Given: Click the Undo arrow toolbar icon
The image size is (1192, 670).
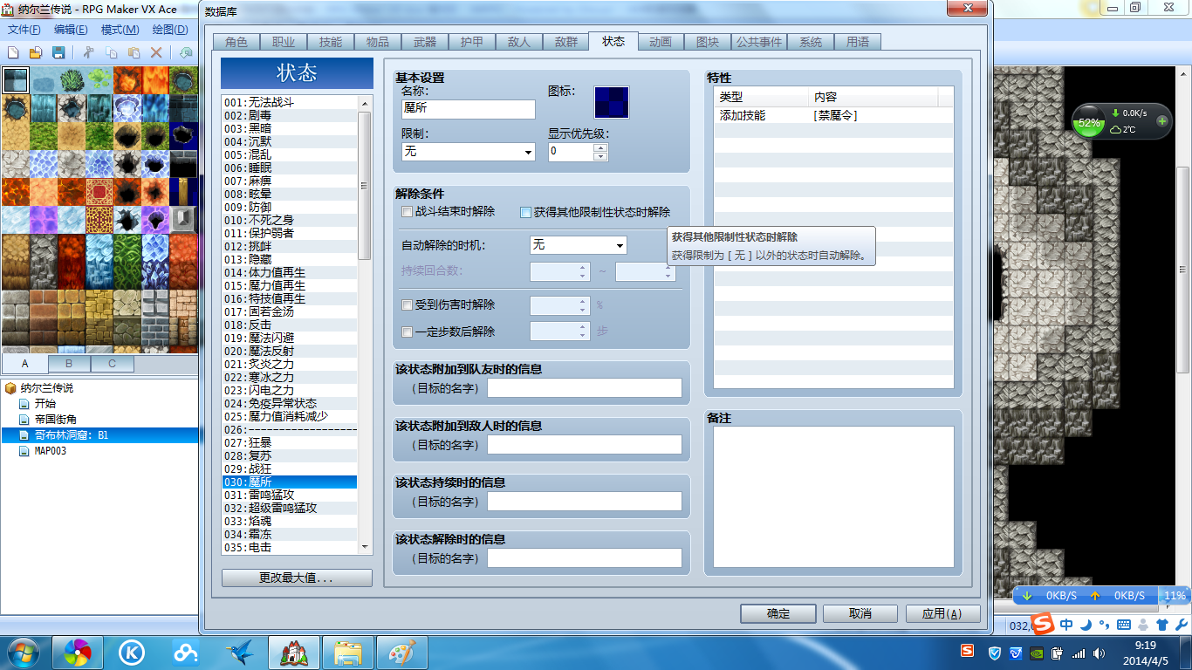Looking at the screenshot, I should [185, 53].
